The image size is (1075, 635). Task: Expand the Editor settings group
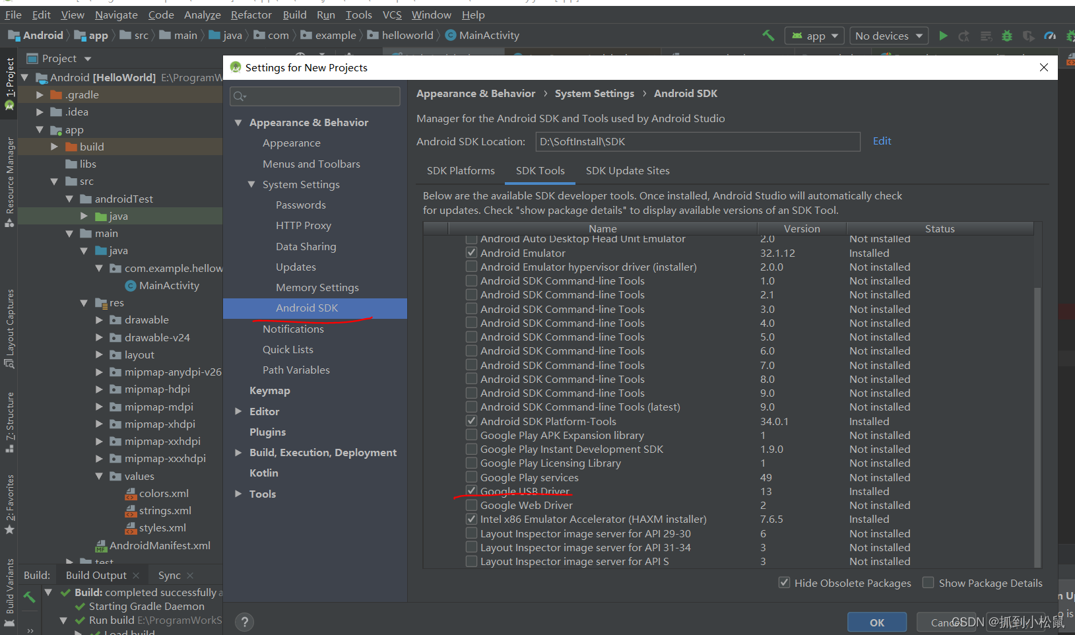238,411
